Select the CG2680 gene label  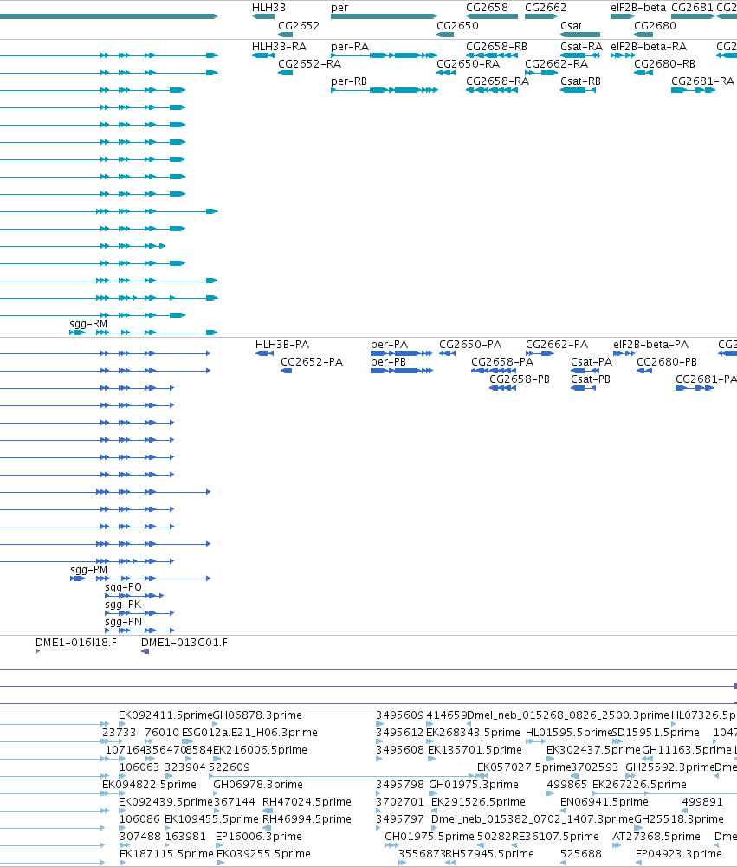656,26
